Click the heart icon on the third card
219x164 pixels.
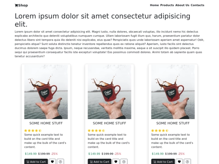click(x=179, y=162)
